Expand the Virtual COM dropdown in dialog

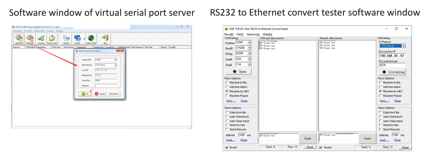(115, 60)
